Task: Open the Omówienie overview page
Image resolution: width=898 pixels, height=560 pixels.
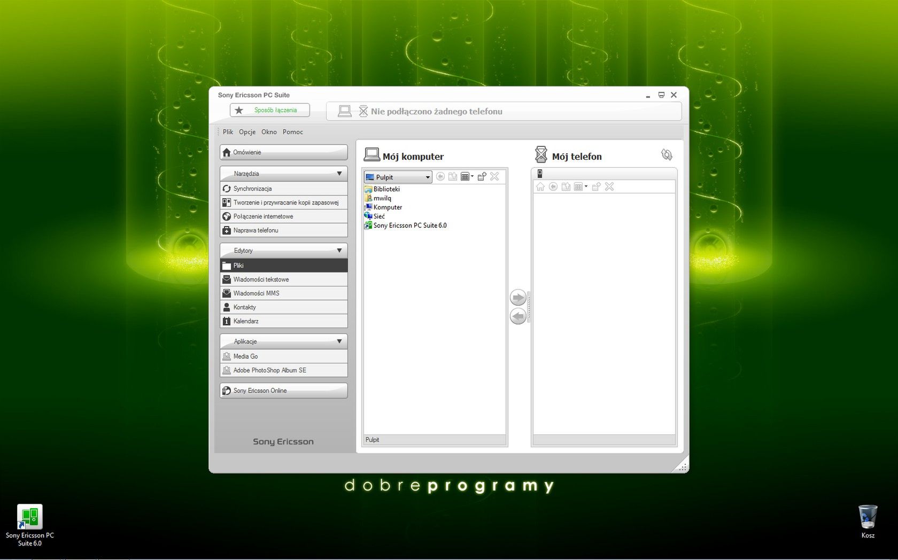Action: coord(284,152)
